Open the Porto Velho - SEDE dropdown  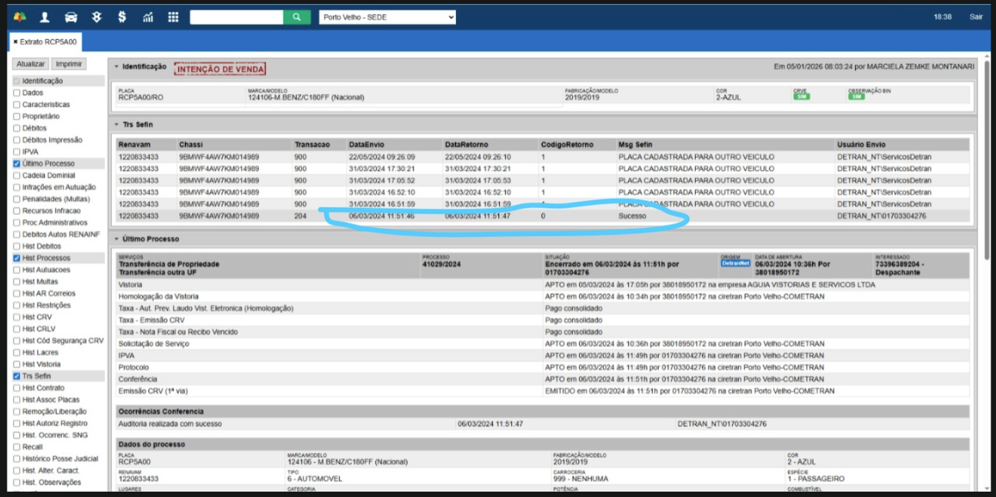pyautogui.click(x=387, y=17)
